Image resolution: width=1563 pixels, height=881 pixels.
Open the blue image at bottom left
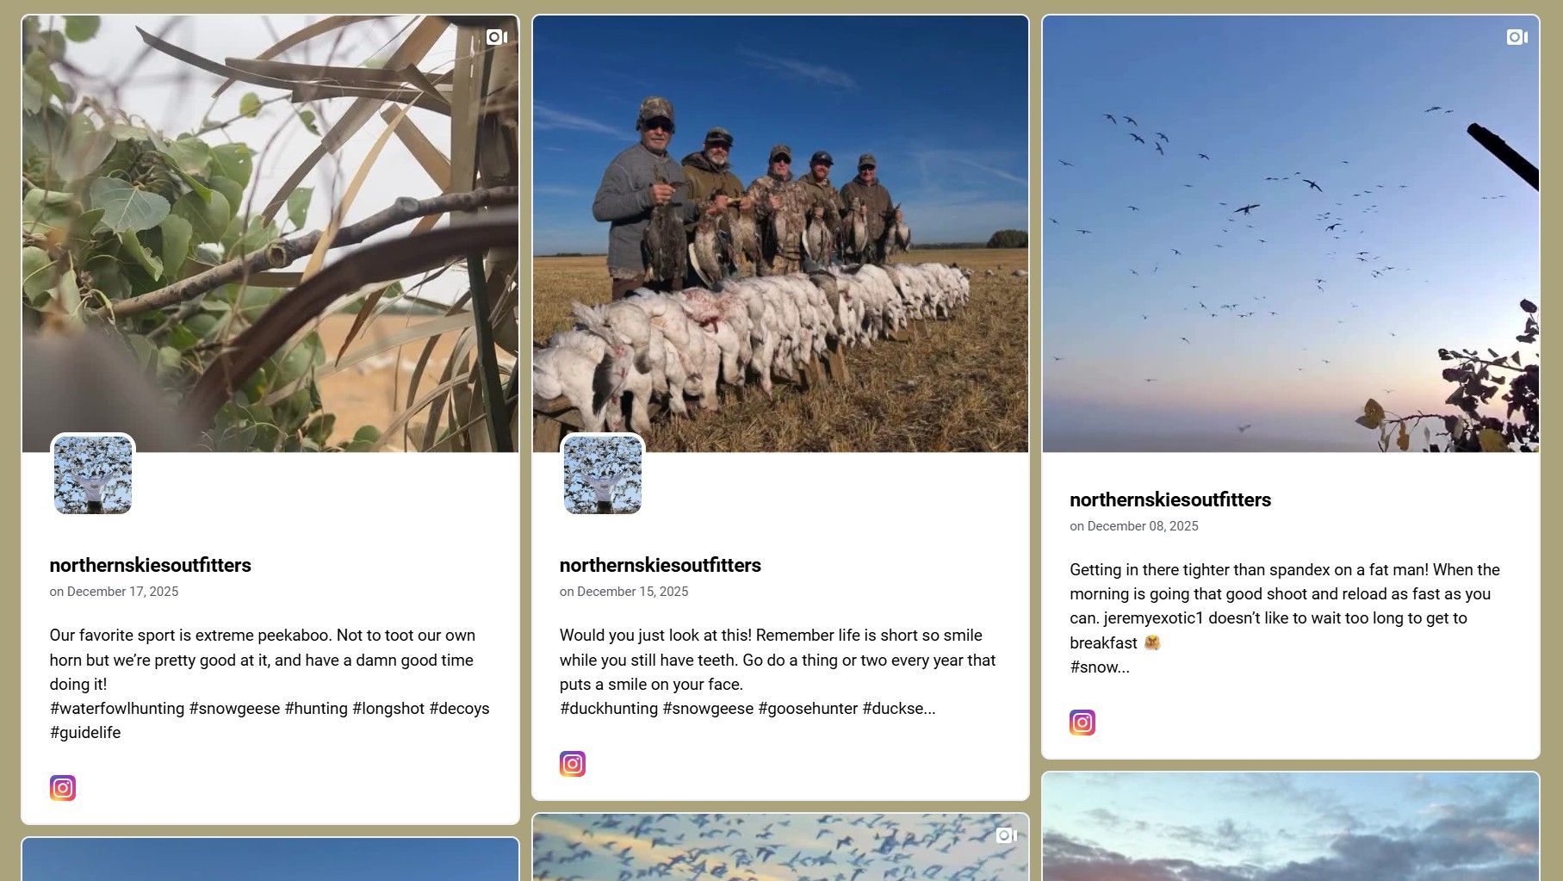pyautogui.click(x=270, y=859)
